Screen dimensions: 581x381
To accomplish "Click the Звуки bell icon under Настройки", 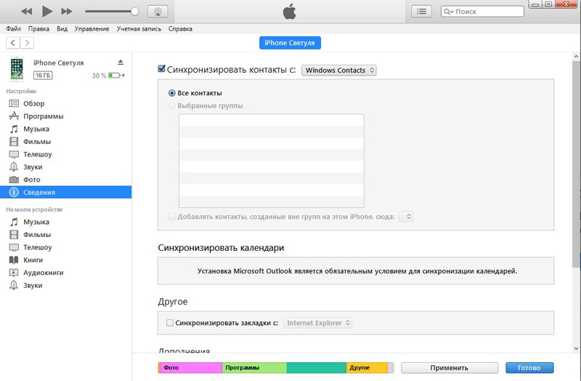I will click(x=14, y=167).
